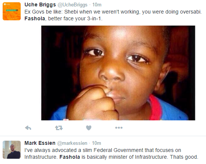206x164 pixels.
Task: Open Uche's tweet text about Ex Govs
Action: pos(113,15)
